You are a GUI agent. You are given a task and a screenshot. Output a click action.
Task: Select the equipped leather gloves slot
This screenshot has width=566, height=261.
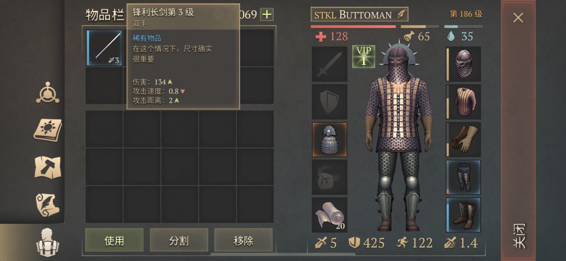pos(463,140)
